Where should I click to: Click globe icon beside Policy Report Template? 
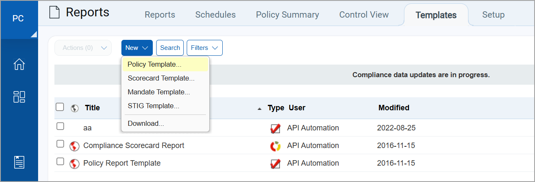pyautogui.click(x=75, y=164)
